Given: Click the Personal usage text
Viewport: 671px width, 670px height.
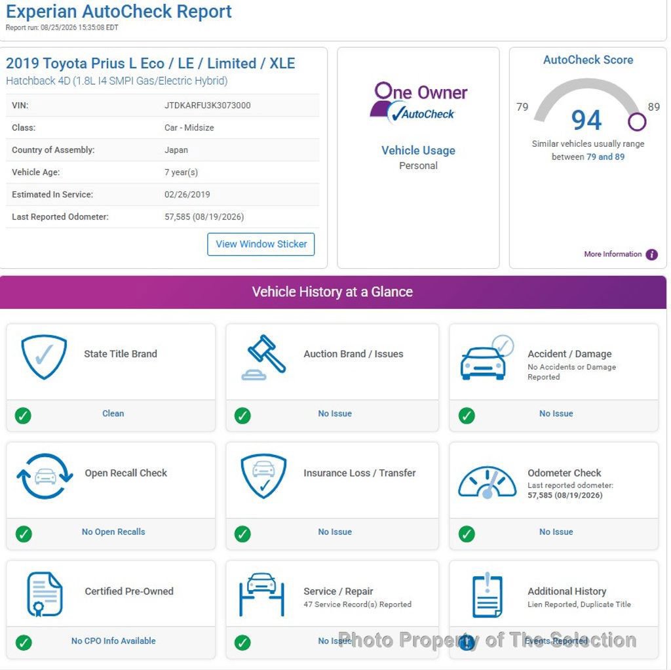Looking at the screenshot, I should tap(418, 166).
